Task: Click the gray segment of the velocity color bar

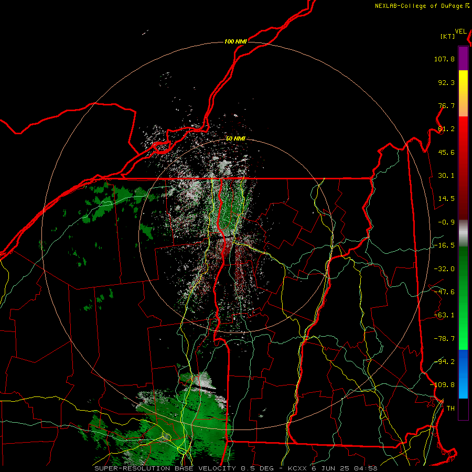Action: [463, 233]
